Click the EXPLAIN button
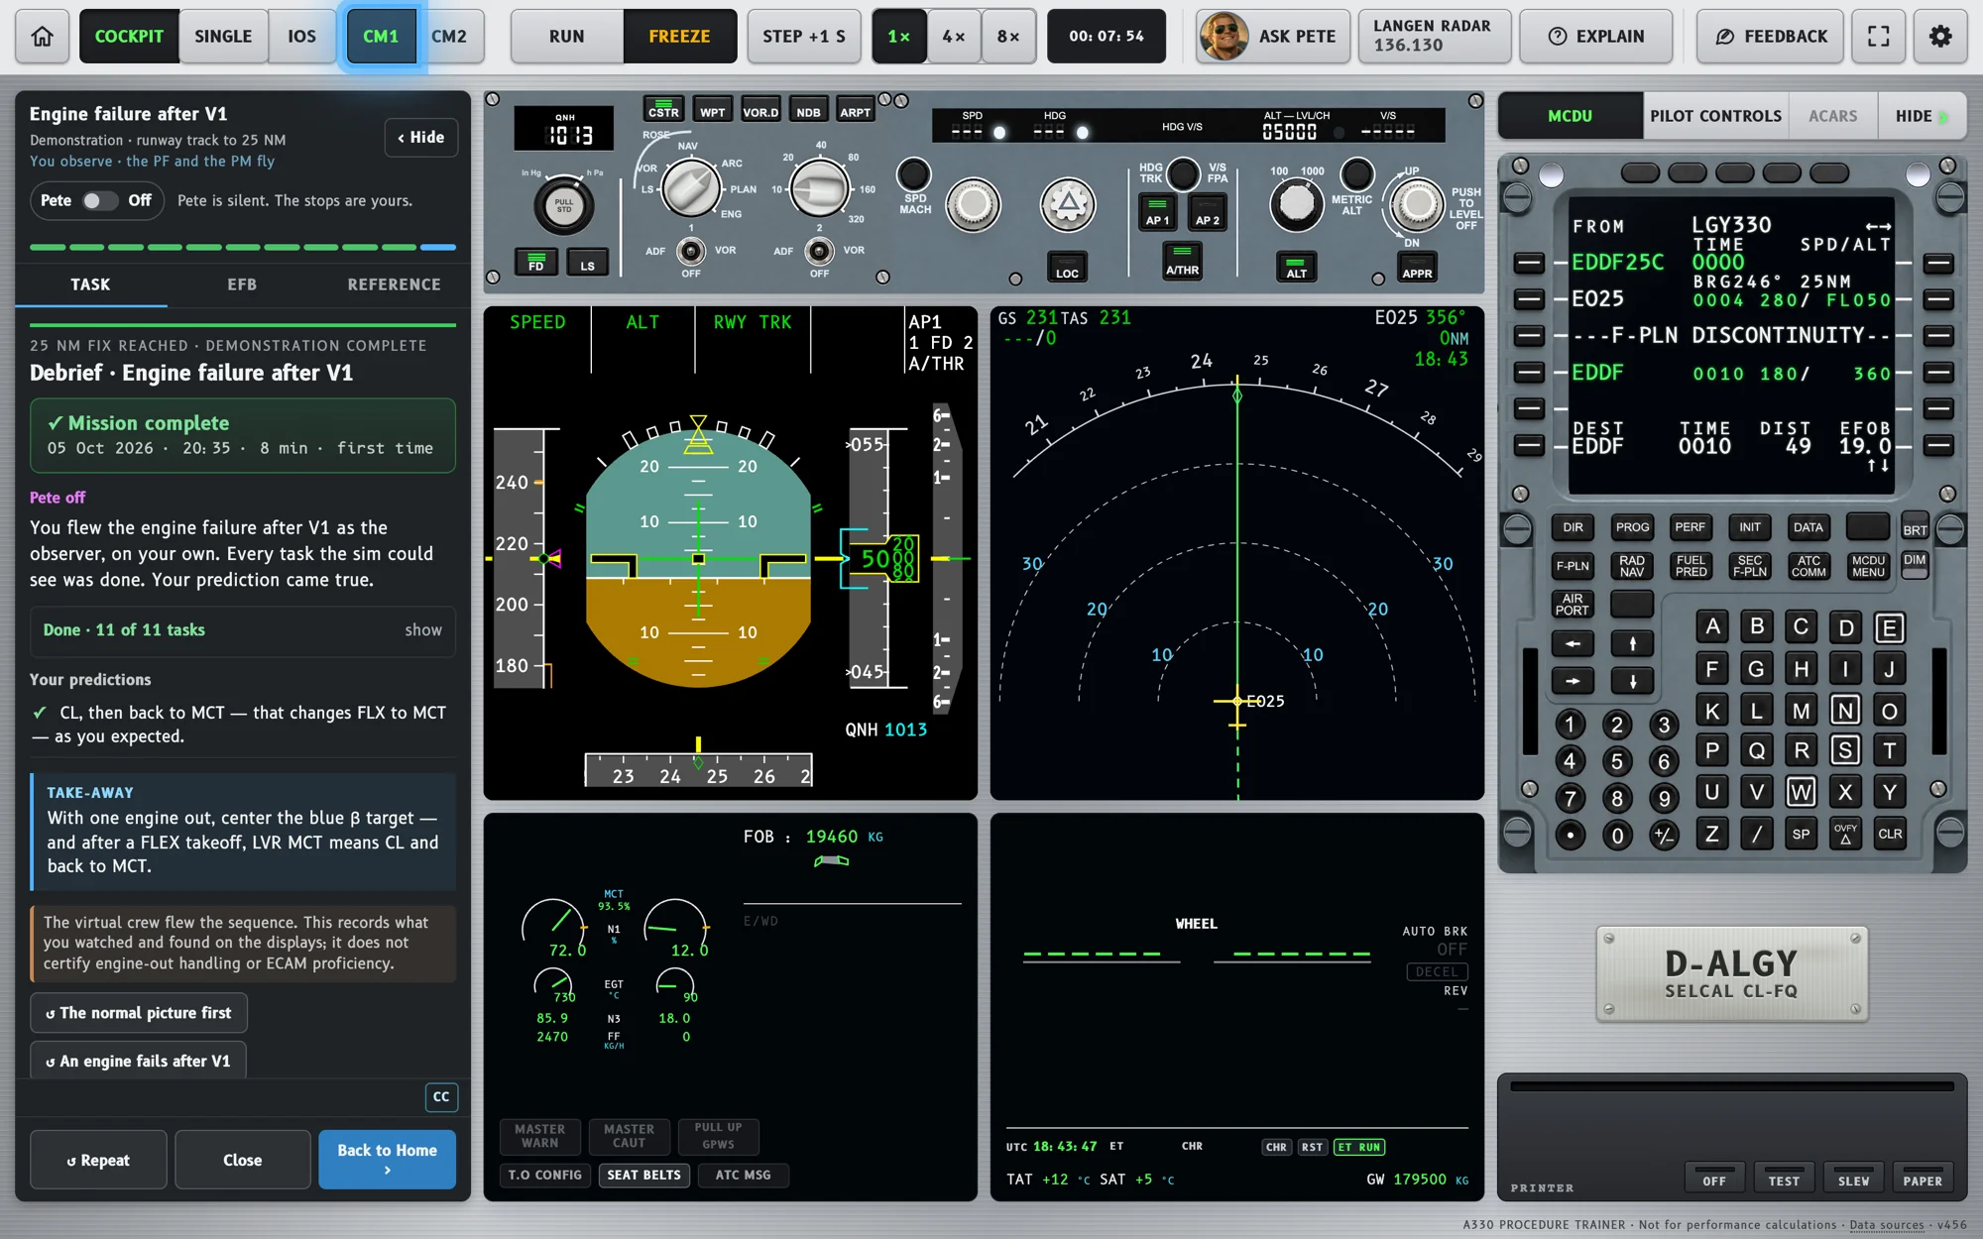Viewport: 1983px width, 1239px height. [x=1596, y=37]
